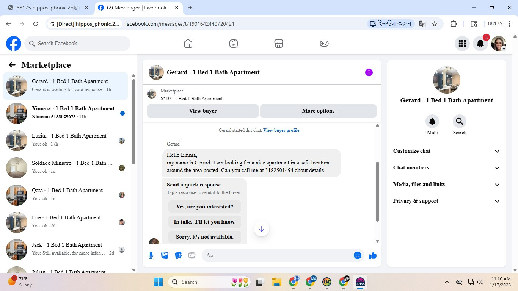Focus the Search Facebook field
Image resolution: width=518 pixels, height=291 pixels.
pyautogui.click(x=77, y=44)
